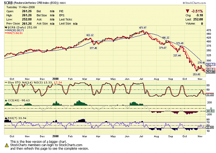
Task: Click the Ask Size n/a value
Action: pyautogui.click(x=52, y=24)
